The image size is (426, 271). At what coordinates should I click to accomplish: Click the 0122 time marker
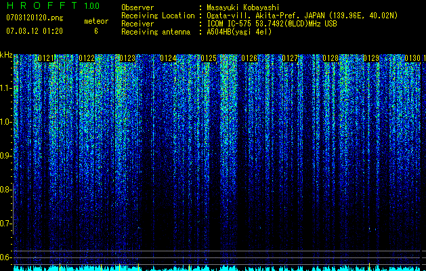[87, 58]
